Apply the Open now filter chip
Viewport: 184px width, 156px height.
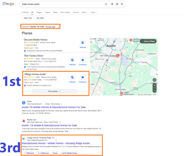(x=28, y=18)
